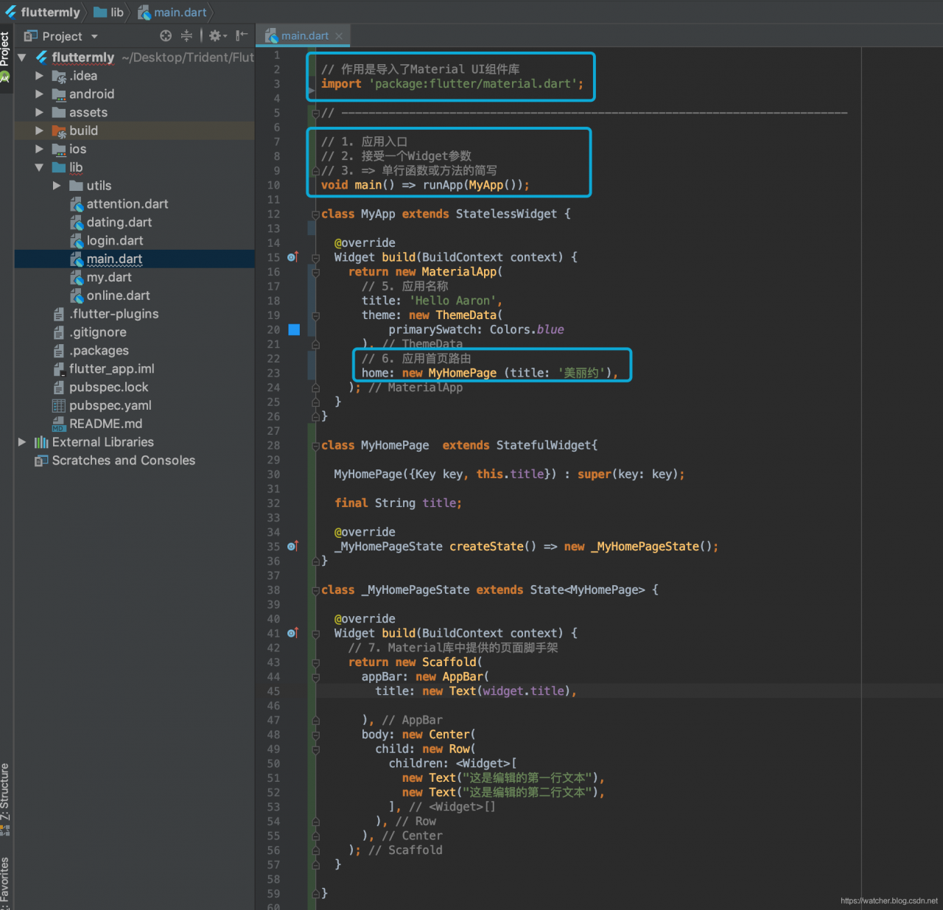The width and height of the screenshot is (943, 910).
Task: Select .flutter-plugins file
Action: point(113,314)
